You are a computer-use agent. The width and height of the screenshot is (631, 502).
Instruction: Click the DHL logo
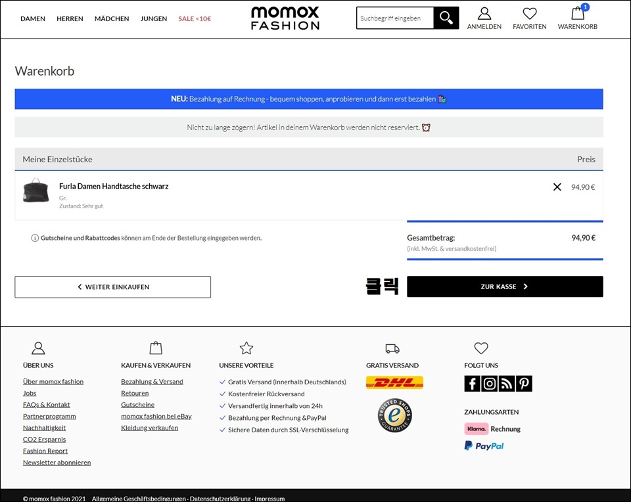394,382
